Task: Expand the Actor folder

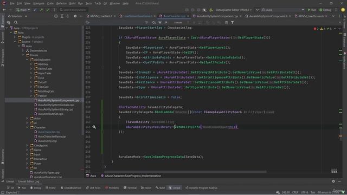Action: point(27,118)
